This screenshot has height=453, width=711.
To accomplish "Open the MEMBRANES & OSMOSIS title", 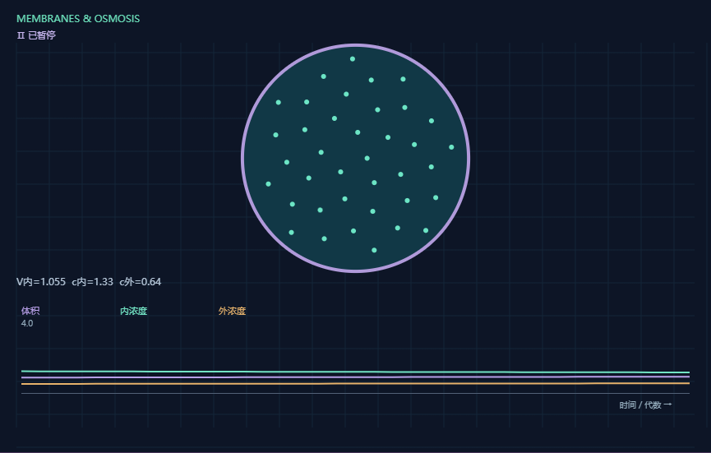I will coord(78,19).
